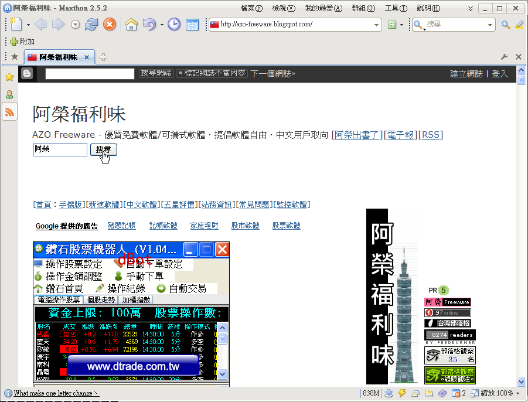Open the 監控軟體 link
528x402 pixels.
292,205
